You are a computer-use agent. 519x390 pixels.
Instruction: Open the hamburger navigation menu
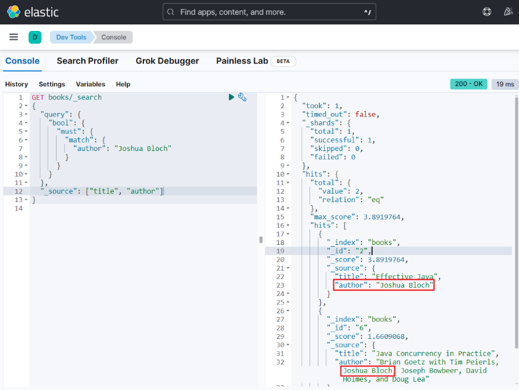click(x=14, y=37)
